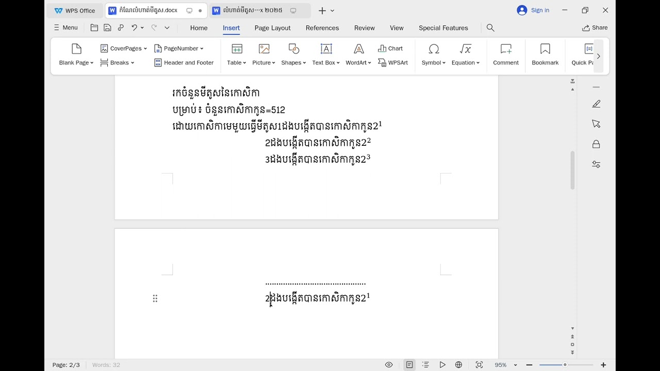Add a Comment
This screenshot has width=660, height=371.
click(x=506, y=55)
